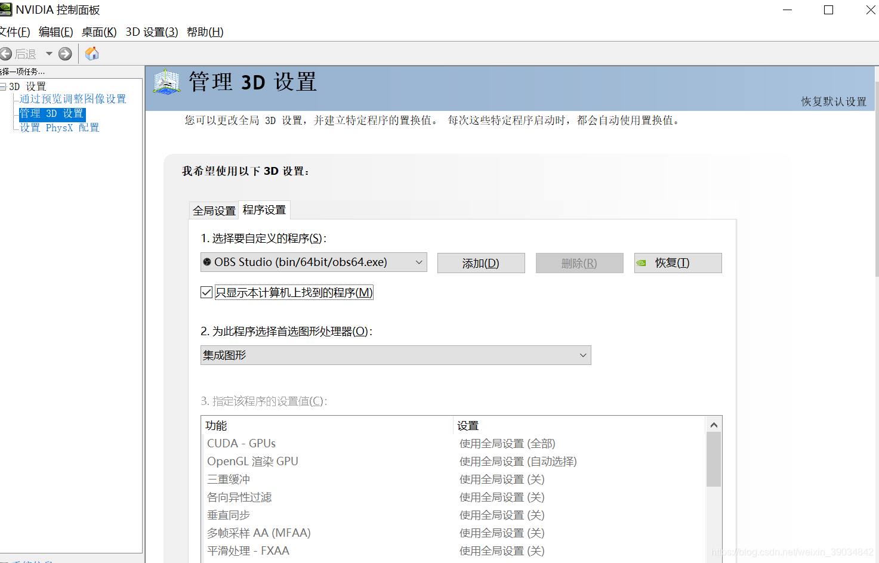Click the Back arrow icon in toolbar
The image size is (879, 563).
5,54
